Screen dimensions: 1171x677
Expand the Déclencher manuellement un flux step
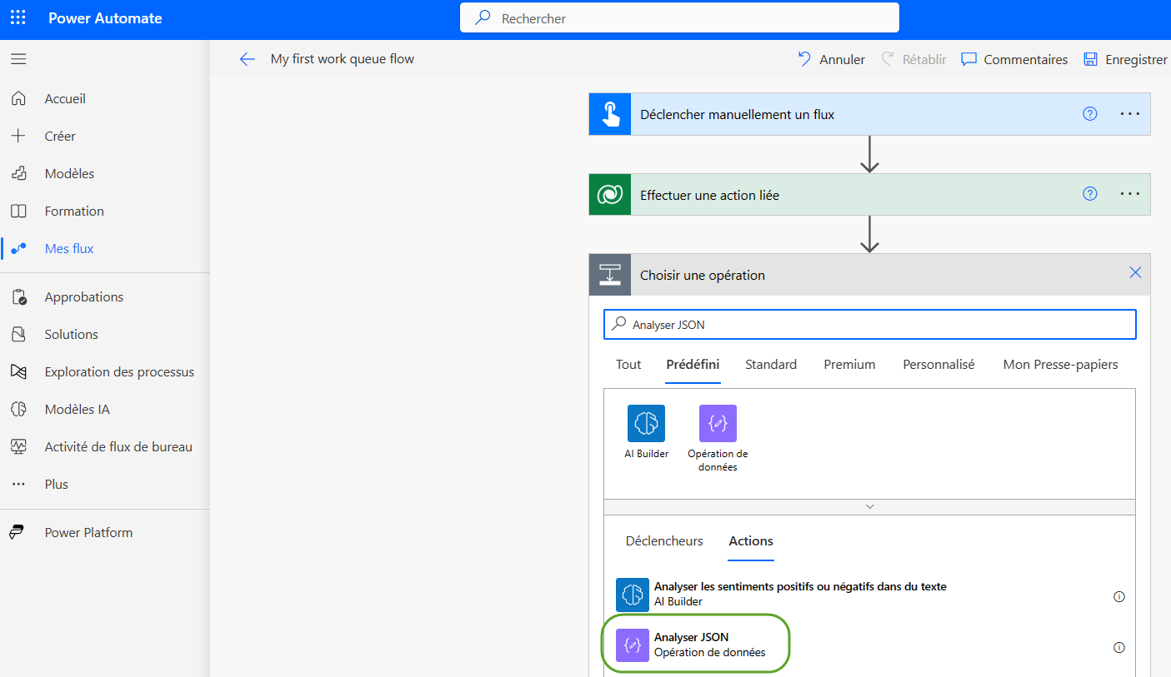pyautogui.click(x=869, y=114)
